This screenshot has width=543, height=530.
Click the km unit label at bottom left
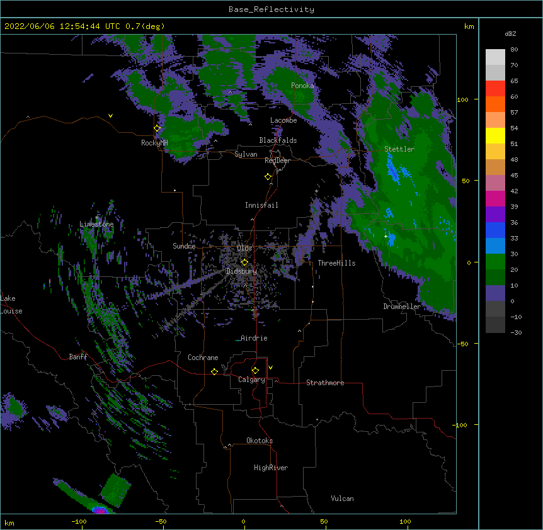tap(9, 522)
